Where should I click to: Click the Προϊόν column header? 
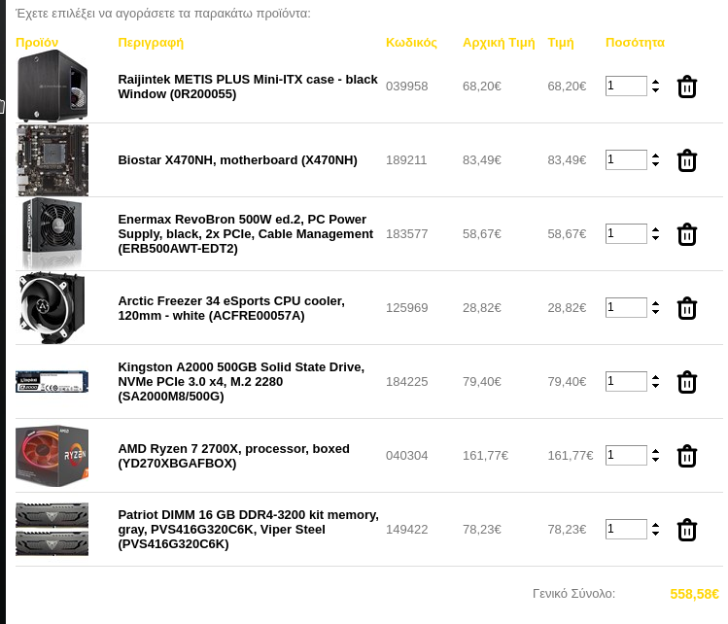pos(37,43)
